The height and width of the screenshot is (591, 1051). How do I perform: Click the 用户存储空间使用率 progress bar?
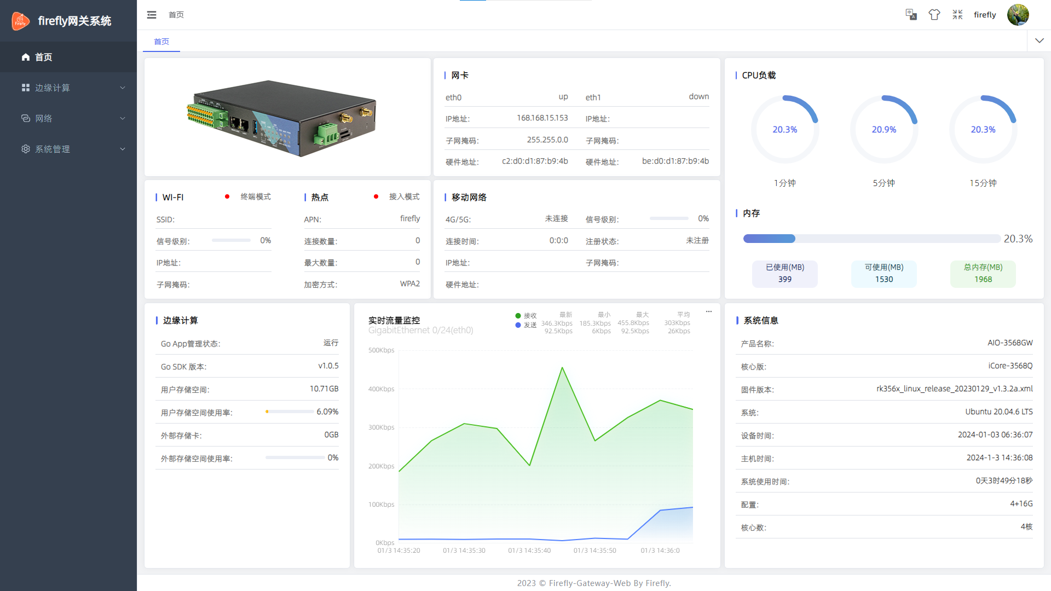290,412
